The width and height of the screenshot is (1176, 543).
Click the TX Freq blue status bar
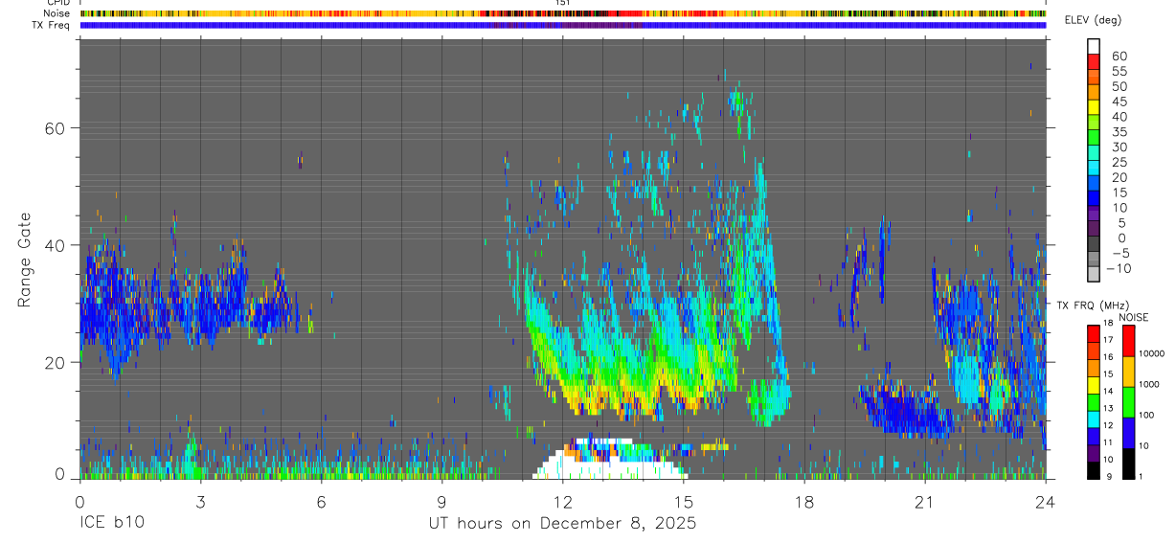pyautogui.click(x=562, y=25)
